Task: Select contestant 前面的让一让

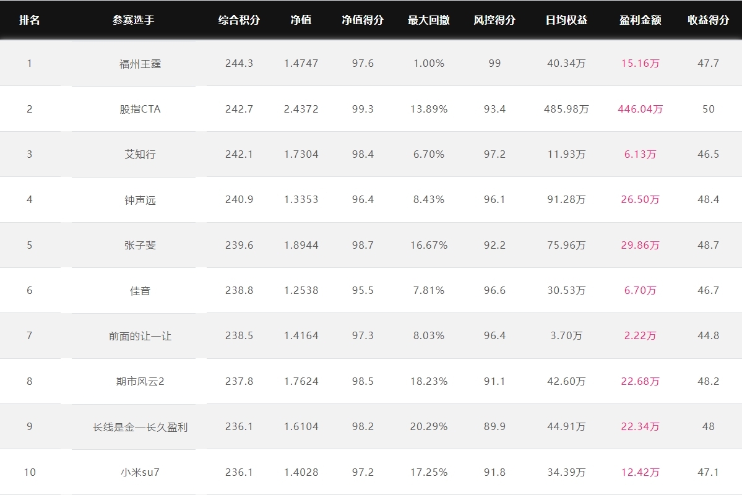Action: [x=140, y=336]
